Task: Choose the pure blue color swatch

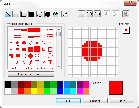Action: pos(60,91)
